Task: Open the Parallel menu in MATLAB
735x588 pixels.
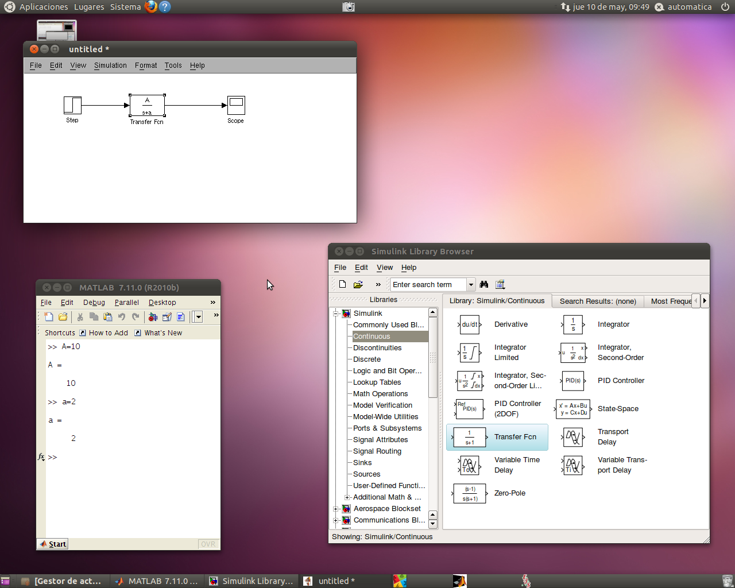Action: pyautogui.click(x=127, y=303)
